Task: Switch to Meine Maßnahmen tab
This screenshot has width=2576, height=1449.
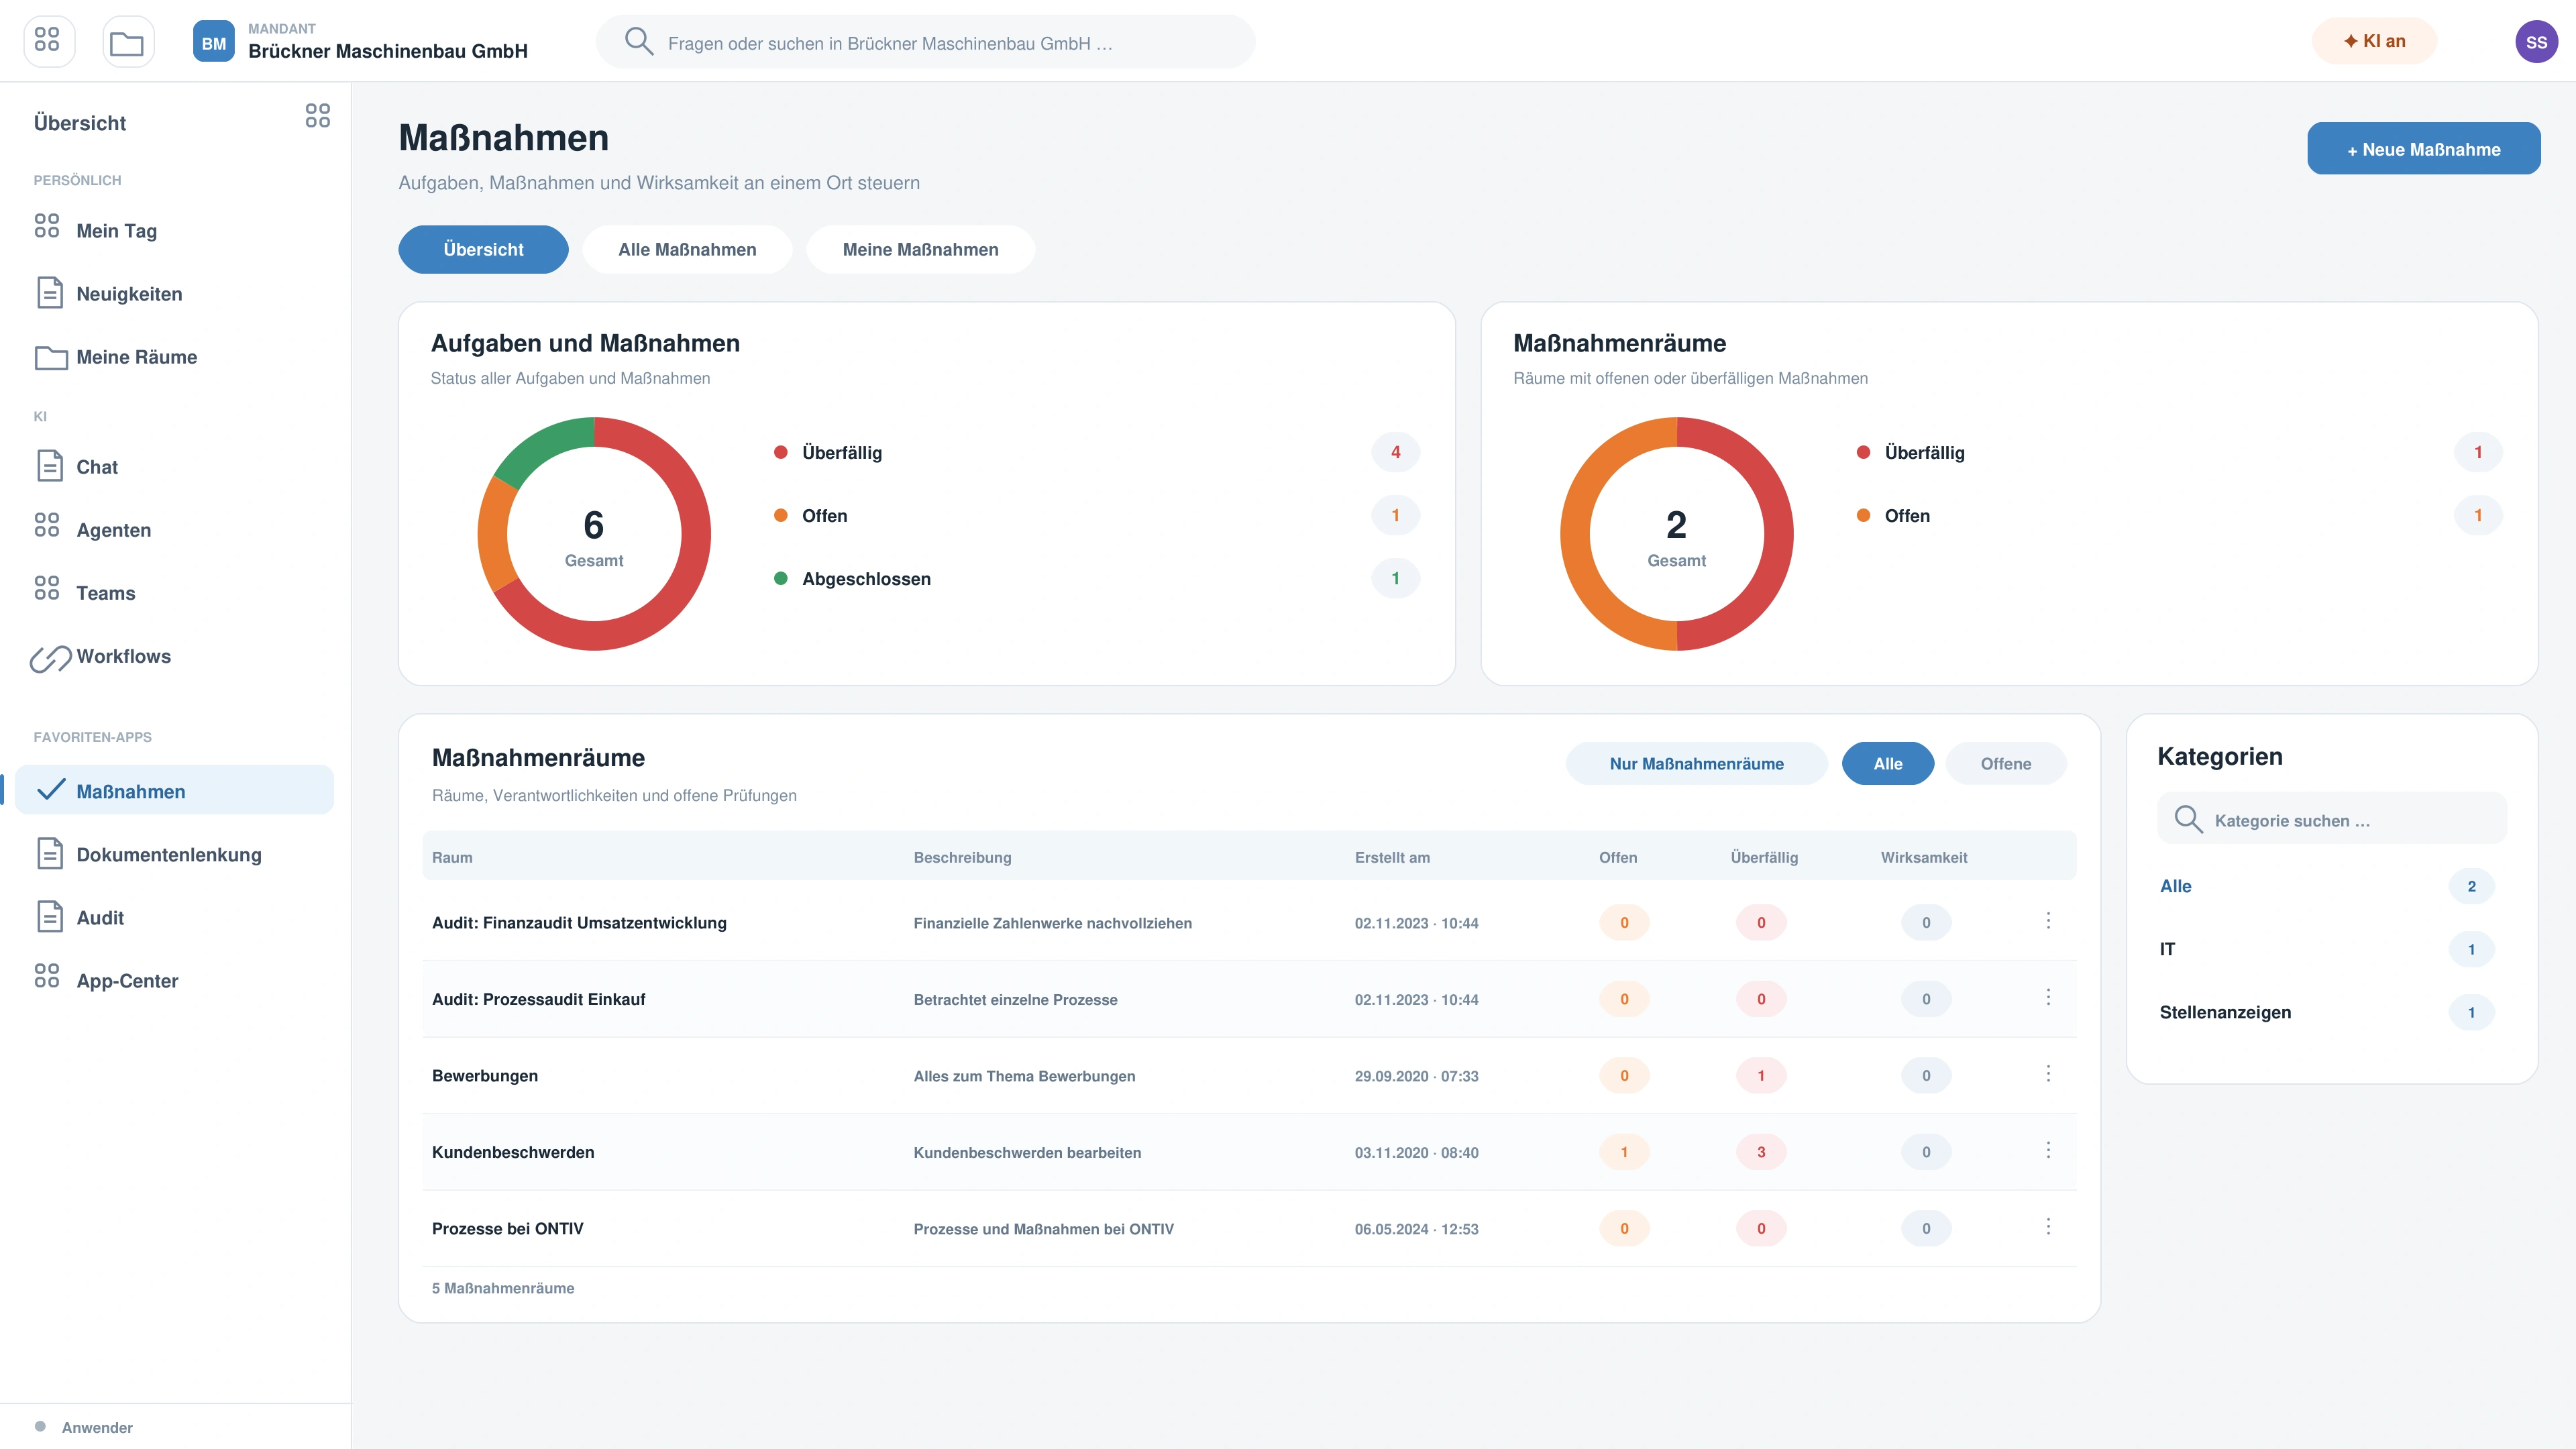Action: tap(920, 249)
